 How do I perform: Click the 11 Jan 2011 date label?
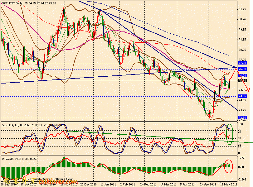click(108, 184)
